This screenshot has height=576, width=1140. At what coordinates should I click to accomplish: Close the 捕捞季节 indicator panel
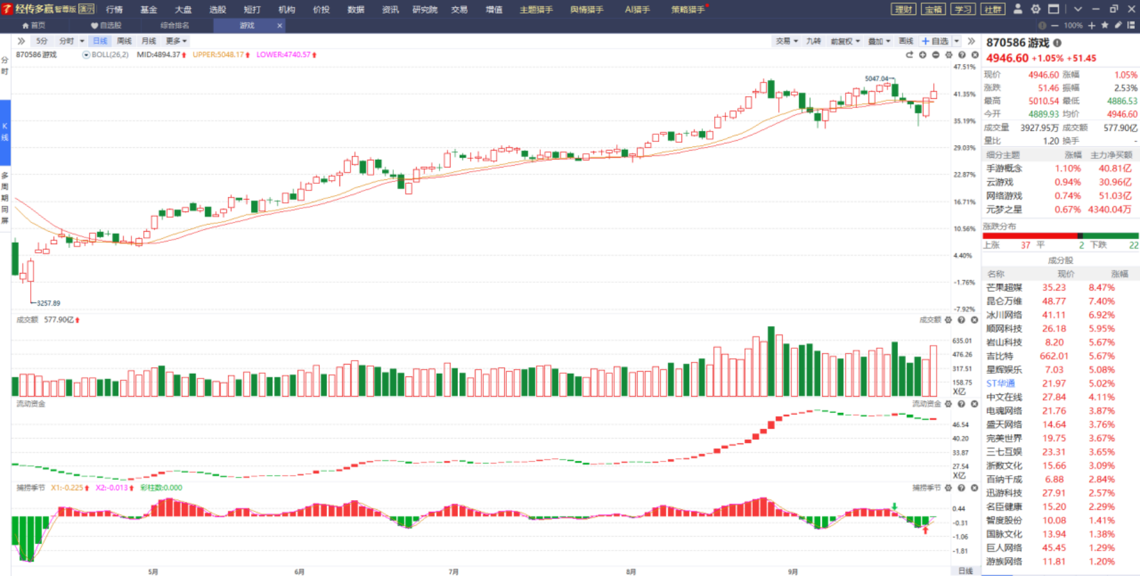click(974, 488)
